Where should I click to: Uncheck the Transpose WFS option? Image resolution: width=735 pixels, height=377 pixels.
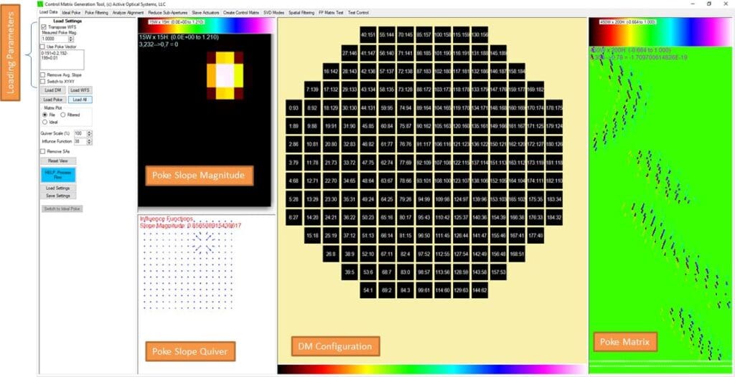tap(42, 27)
